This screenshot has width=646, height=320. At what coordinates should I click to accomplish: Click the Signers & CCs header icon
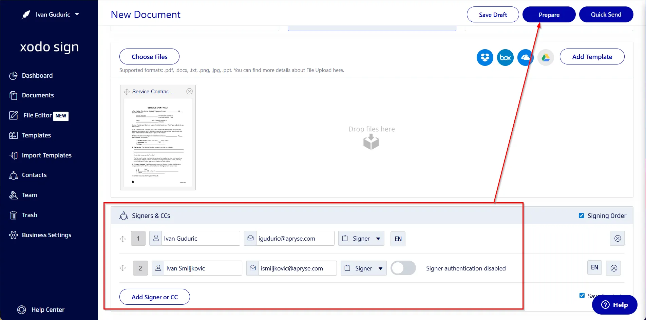pyautogui.click(x=123, y=215)
